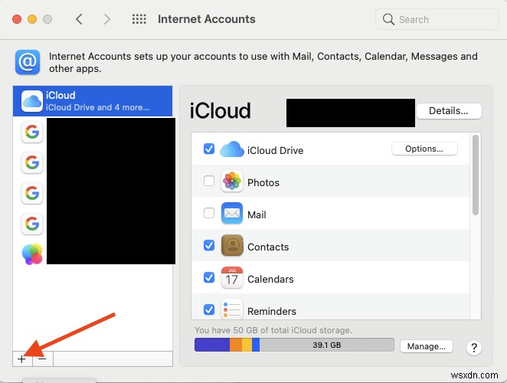The image size is (507, 383).
Task: Click the Photos app icon
Action: [232, 181]
